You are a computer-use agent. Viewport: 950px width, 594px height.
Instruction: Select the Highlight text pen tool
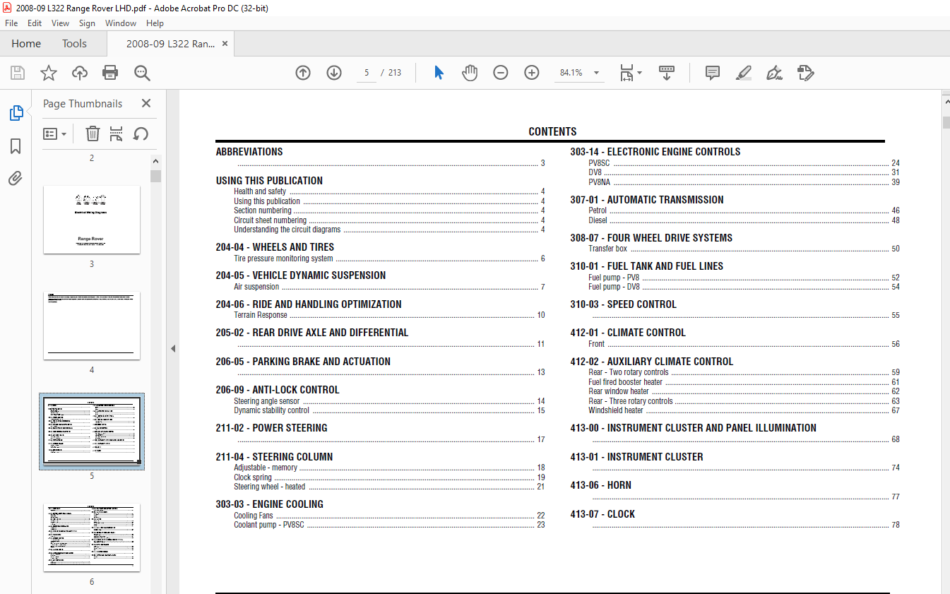(x=743, y=73)
